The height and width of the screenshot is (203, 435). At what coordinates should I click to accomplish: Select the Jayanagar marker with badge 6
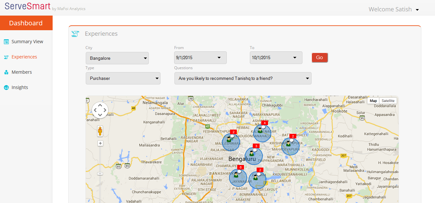(x=238, y=177)
